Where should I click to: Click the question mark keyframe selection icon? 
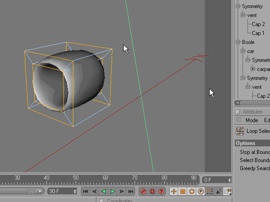161,191
